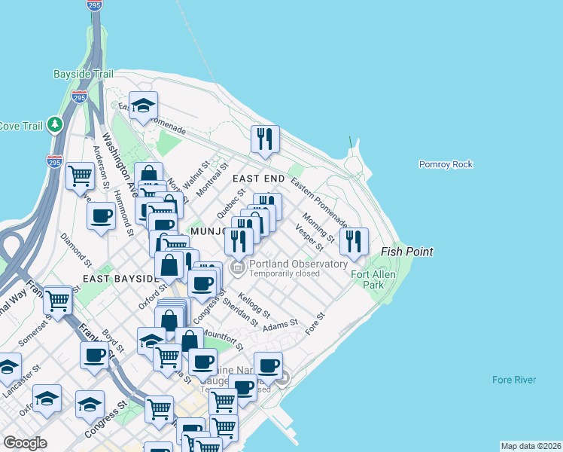The image size is (563, 452).
Task: Open the shopping cart marker beside Somerset St
Action: 58,301
